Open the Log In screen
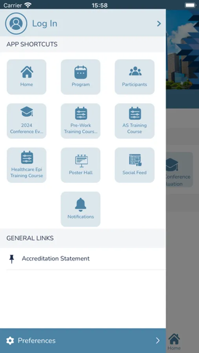Screen dimensions: 199x353 click(x=83, y=24)
